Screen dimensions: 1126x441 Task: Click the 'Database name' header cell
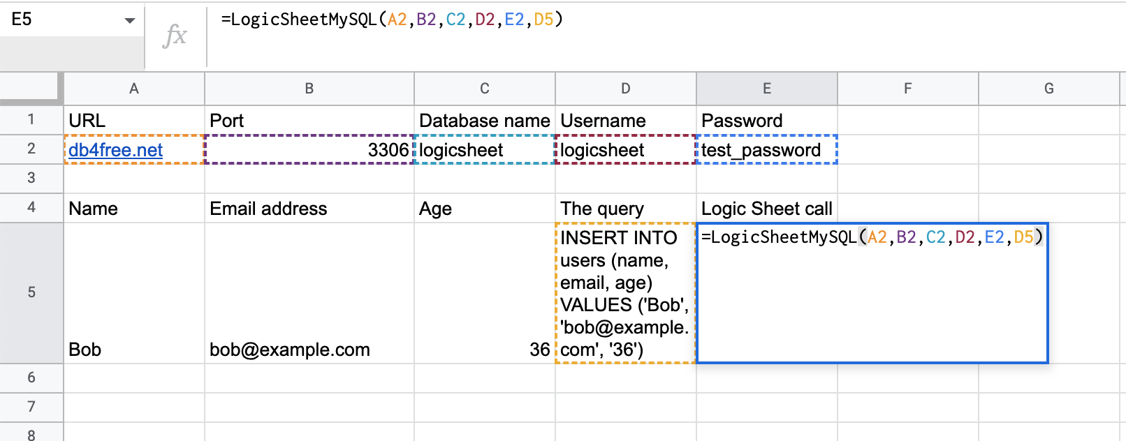coord(485,121)
